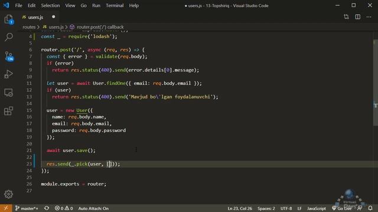Show errors and warnings count panel
The height and width of the screenshot is (212, 378).
click(64, 208)
